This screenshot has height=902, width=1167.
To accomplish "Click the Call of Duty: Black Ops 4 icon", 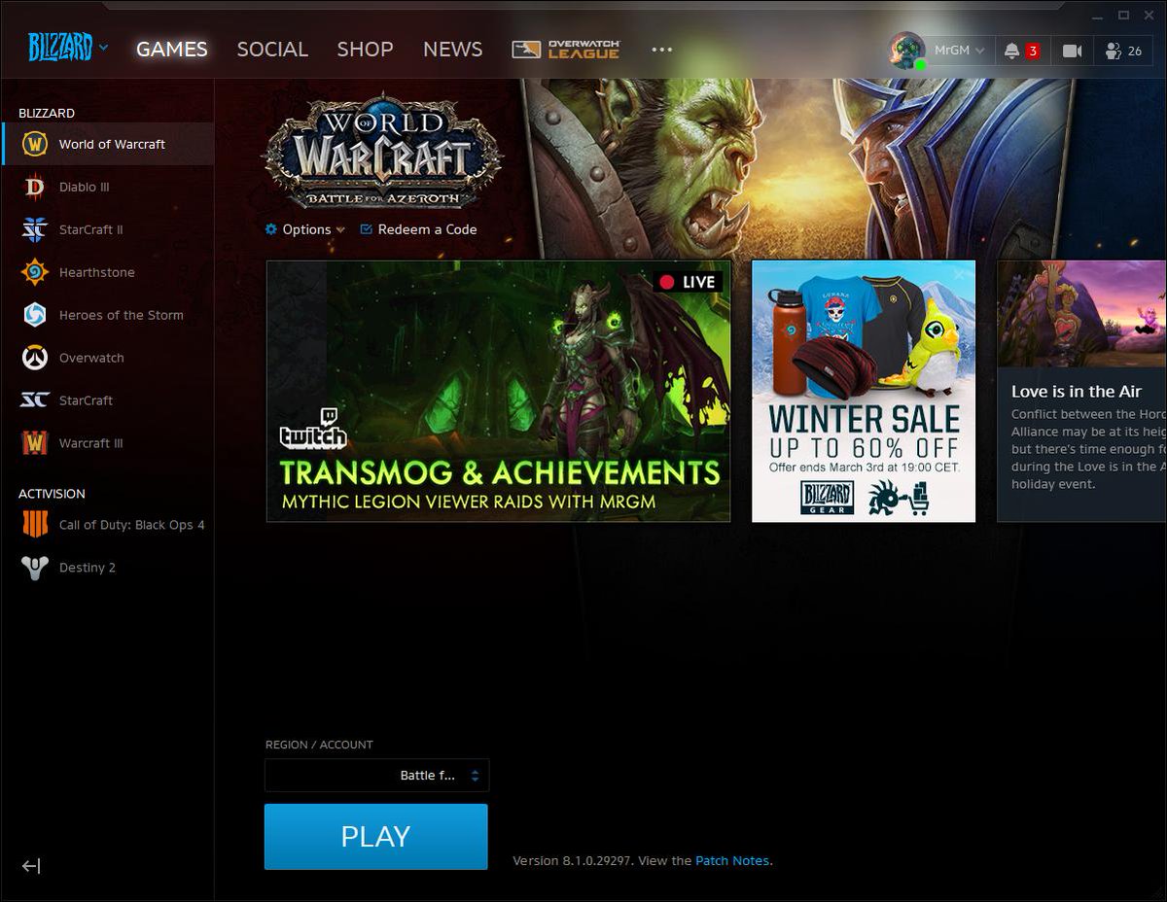I will (x=35, y=525).
